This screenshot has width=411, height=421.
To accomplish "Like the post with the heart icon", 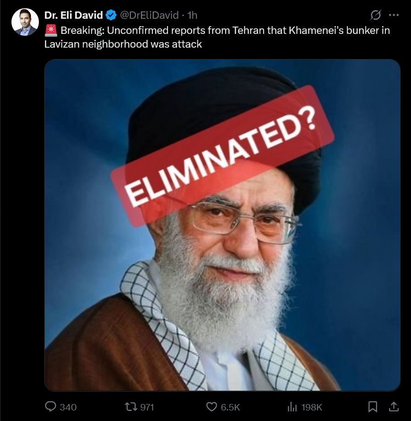I will coord(211,407).
